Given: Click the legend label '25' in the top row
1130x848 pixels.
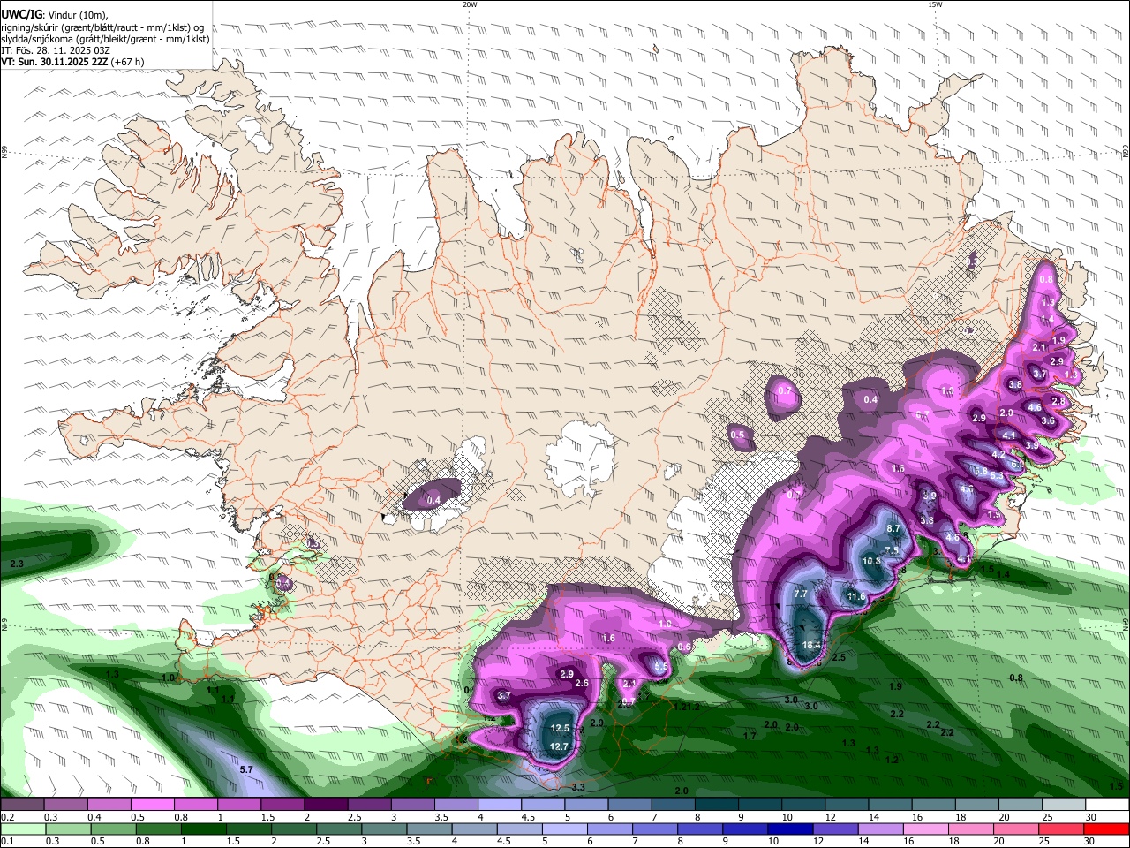Looking at the screenshot, I should (1046, 817).
